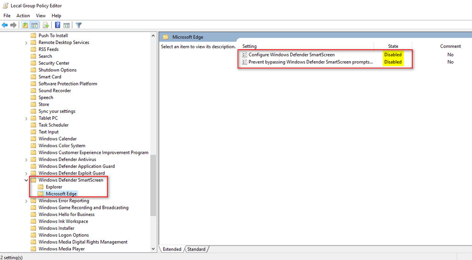Image resolution: width=472 pixels, height=260 pixels.
Task: Click the tree scrollbar up arrow
Action: coord(153,35)
